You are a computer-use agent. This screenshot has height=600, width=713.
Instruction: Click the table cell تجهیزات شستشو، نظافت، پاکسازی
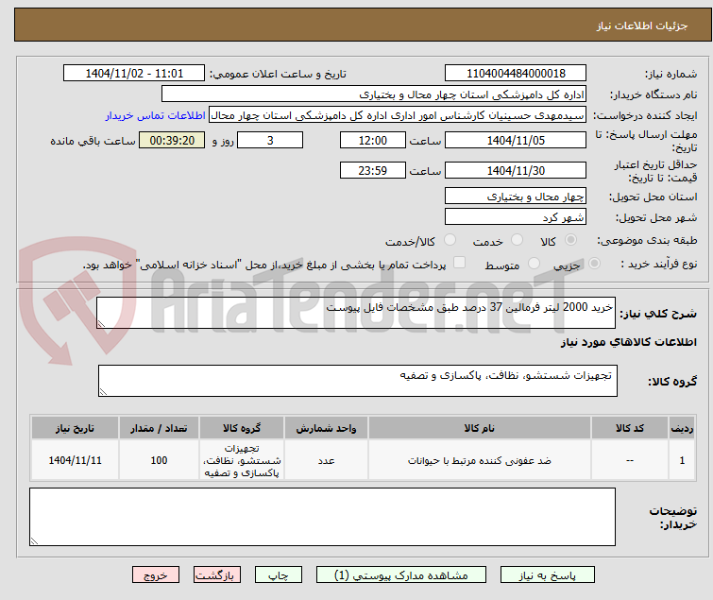pos(242,460)
